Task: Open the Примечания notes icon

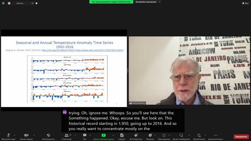Action: 199,135
